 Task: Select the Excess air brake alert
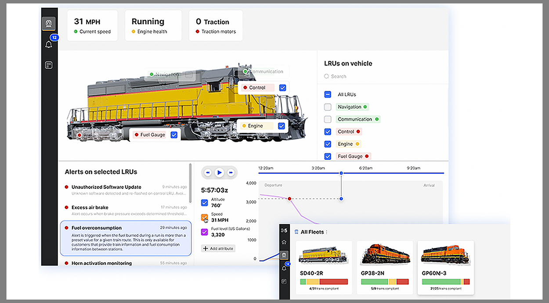tap(125, 210)
